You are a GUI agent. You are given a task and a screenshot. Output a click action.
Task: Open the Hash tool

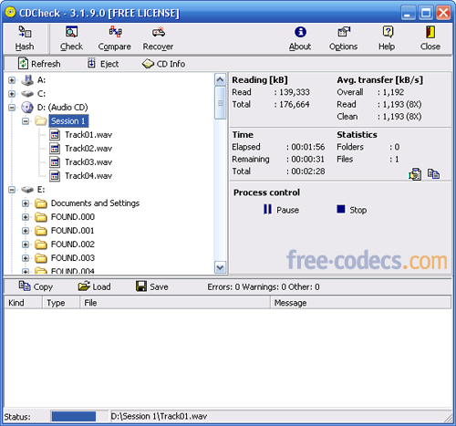25,38
